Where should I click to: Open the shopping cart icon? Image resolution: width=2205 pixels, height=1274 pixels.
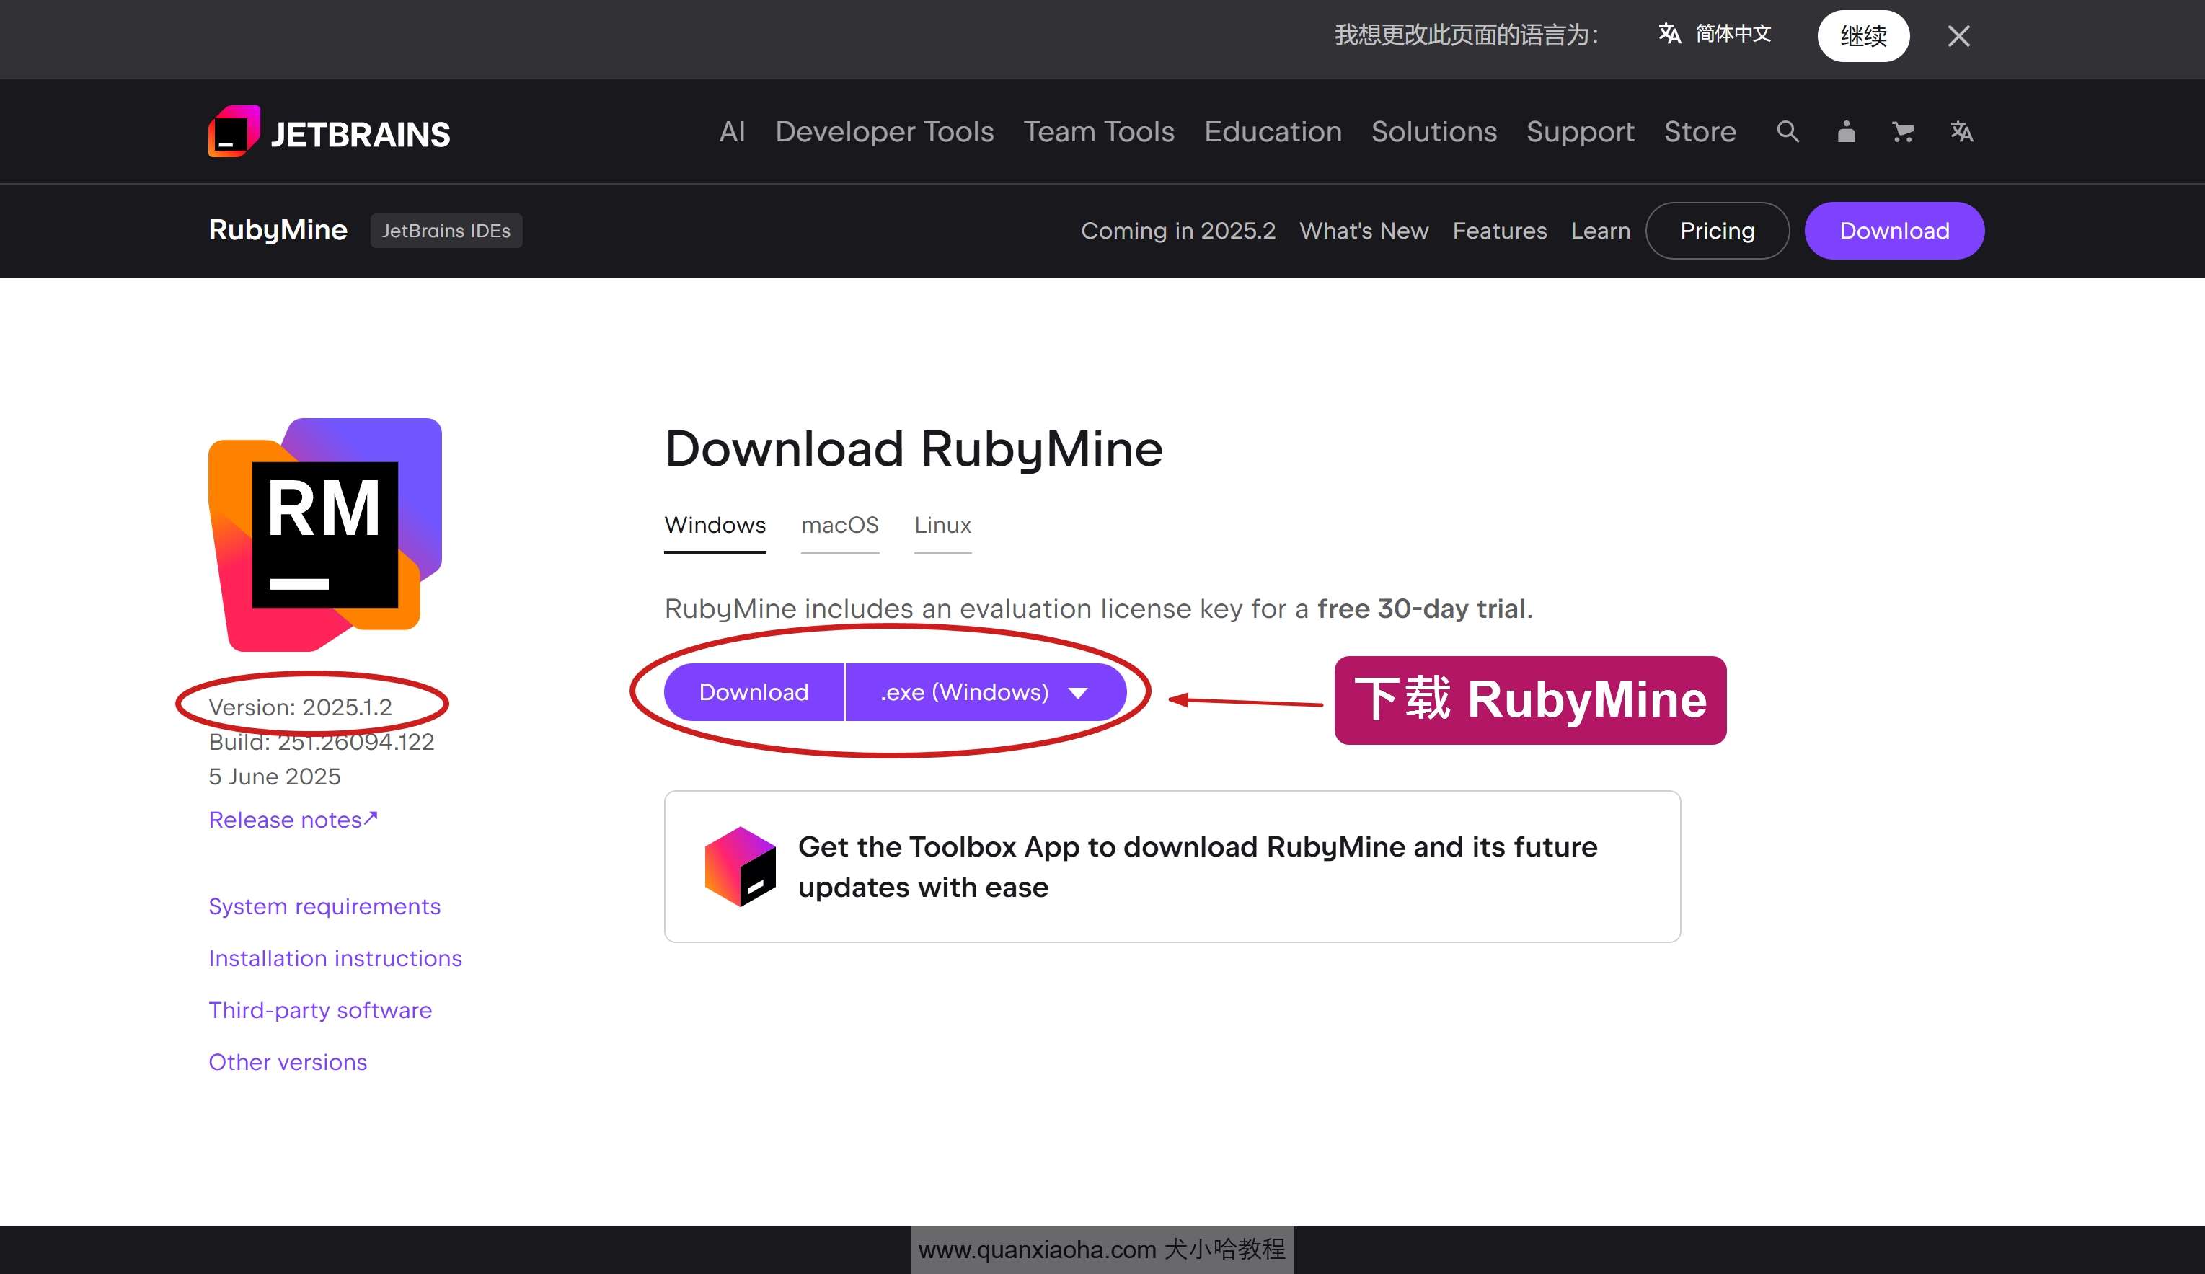[x=1902, y=132]
